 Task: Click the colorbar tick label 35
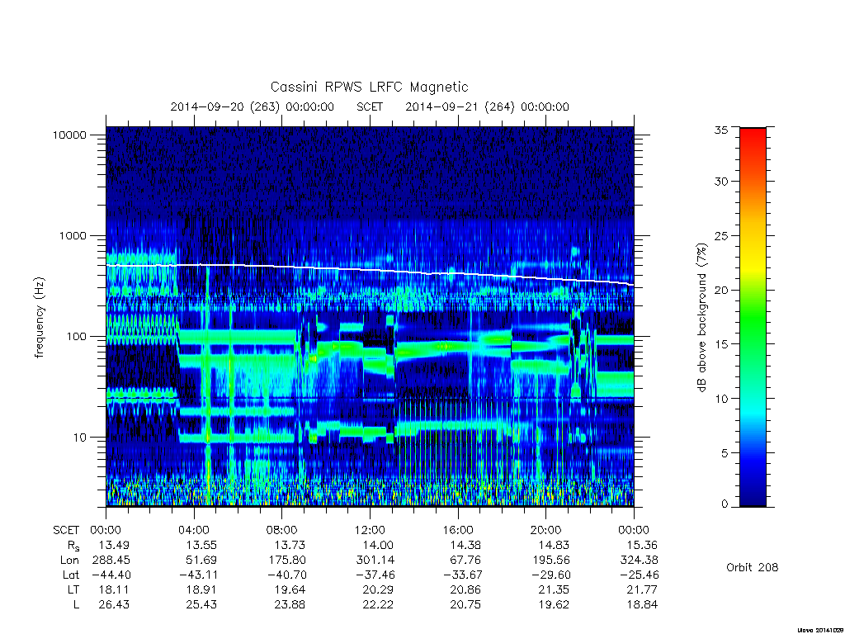tap(720, 130)
